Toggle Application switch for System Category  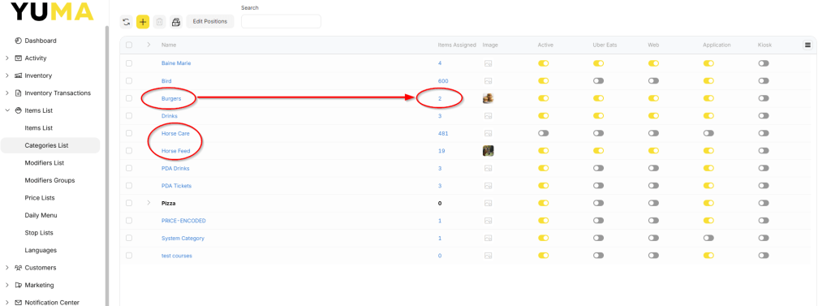708,238
